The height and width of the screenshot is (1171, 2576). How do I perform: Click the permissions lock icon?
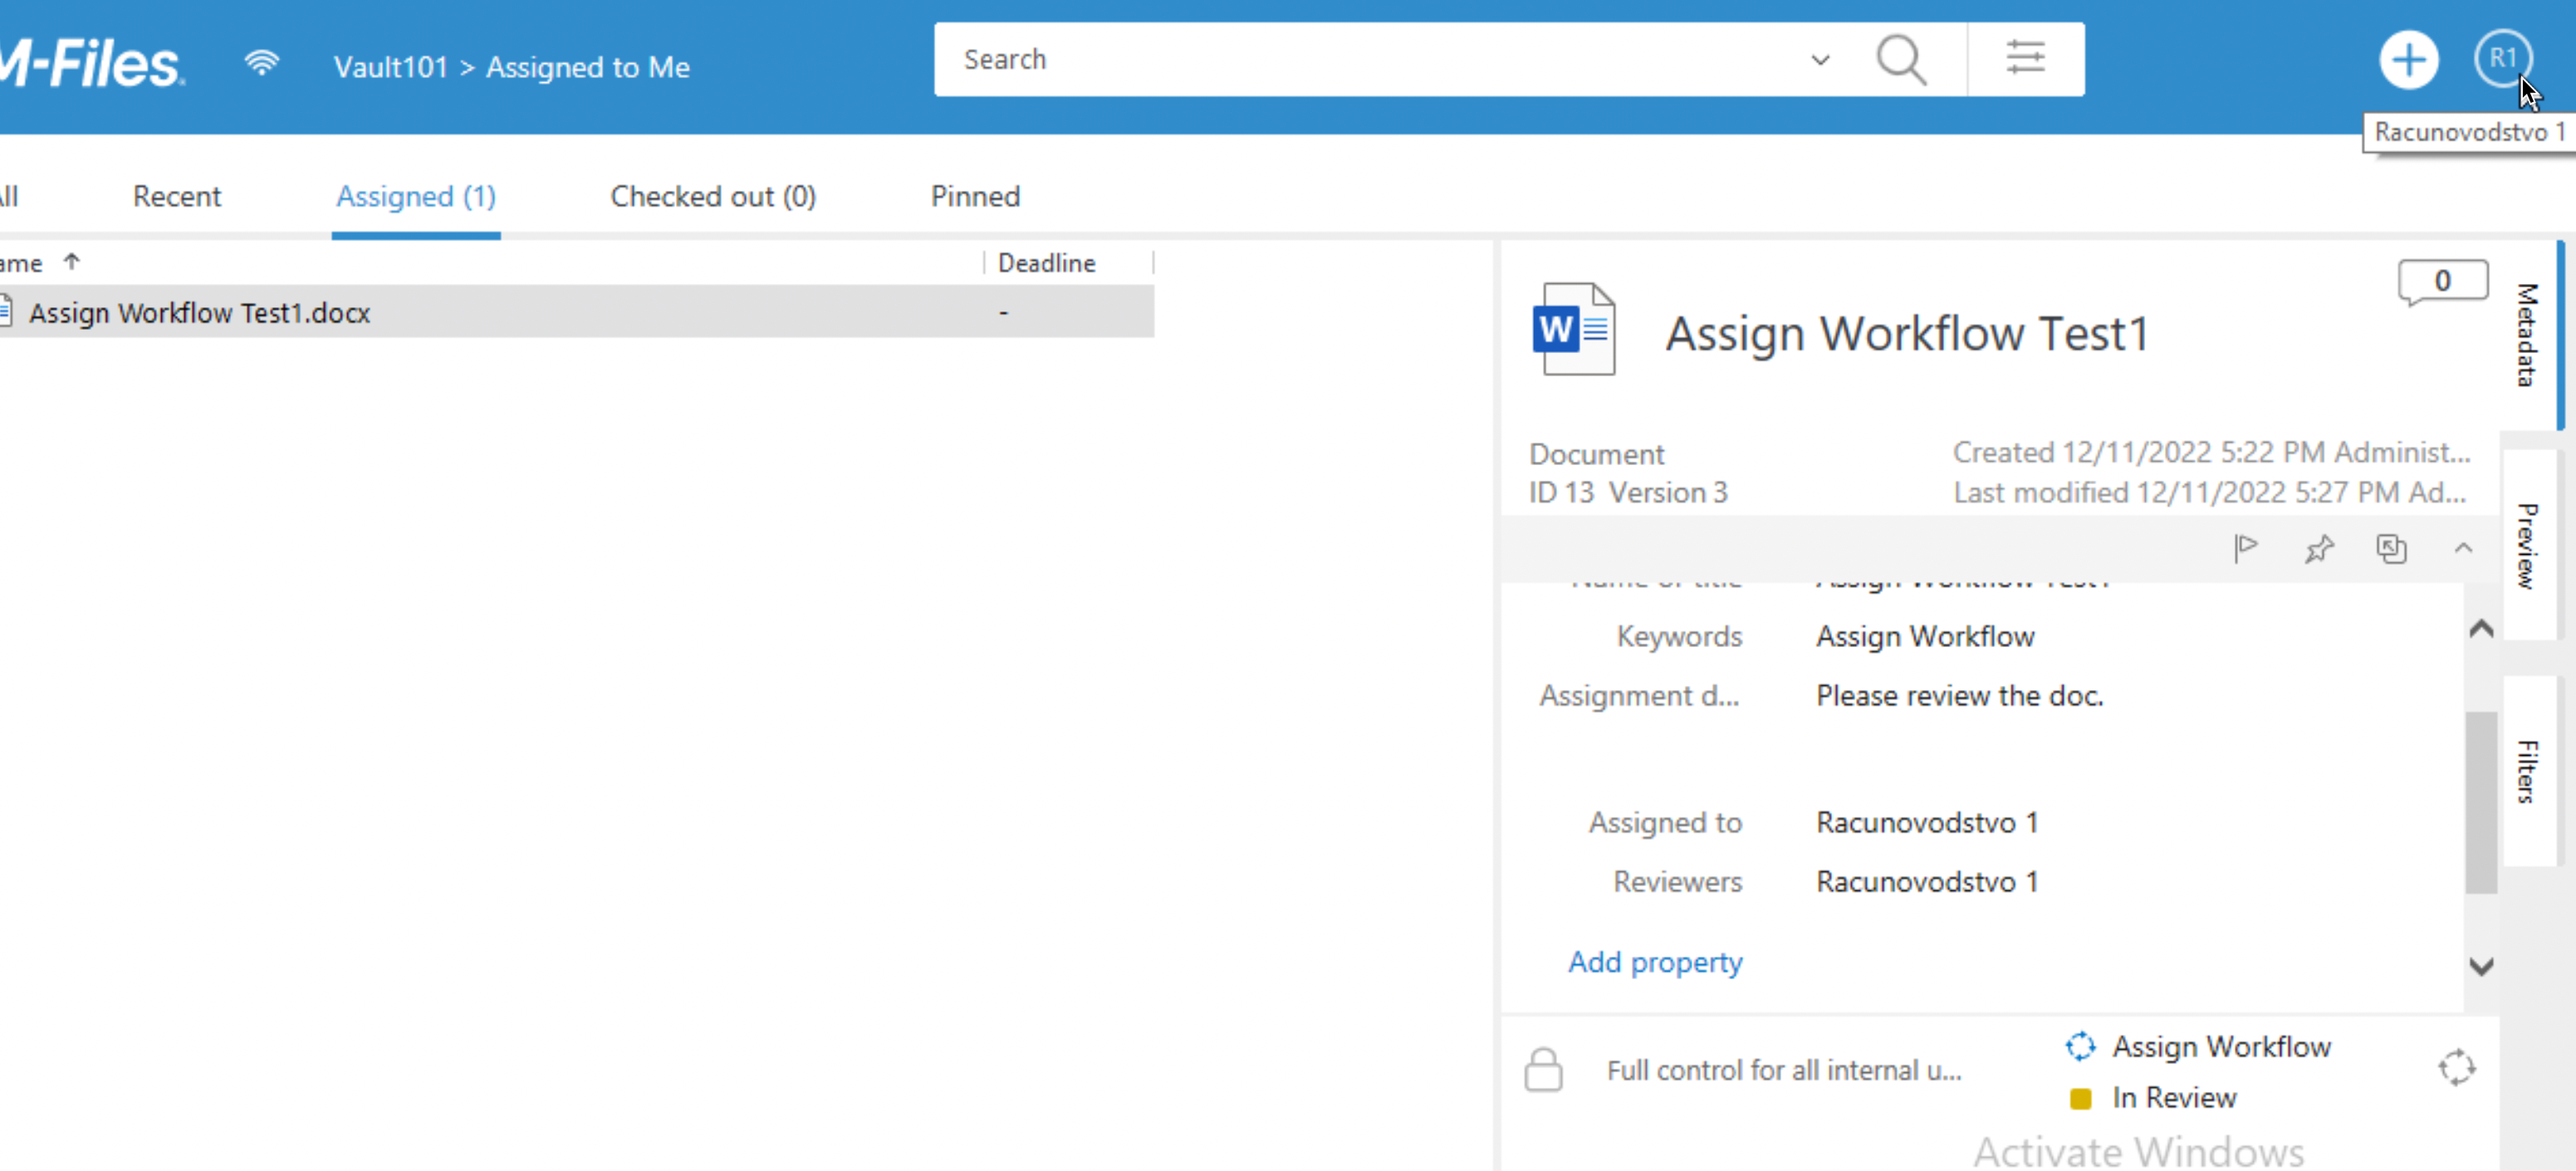[1543, 1069]
